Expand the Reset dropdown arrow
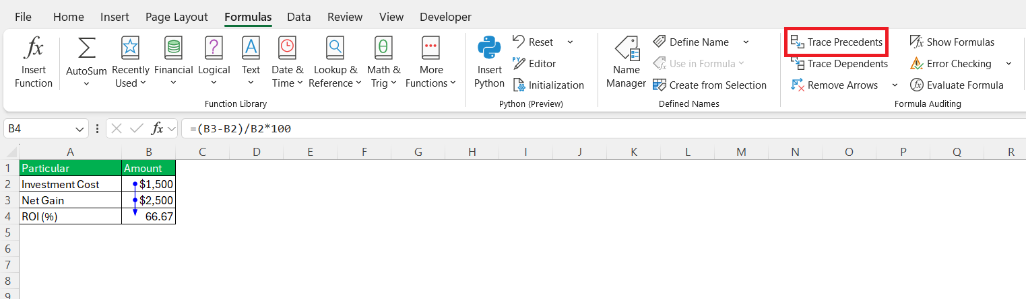This screenshot has height=299, width=1026. point(570,42)
